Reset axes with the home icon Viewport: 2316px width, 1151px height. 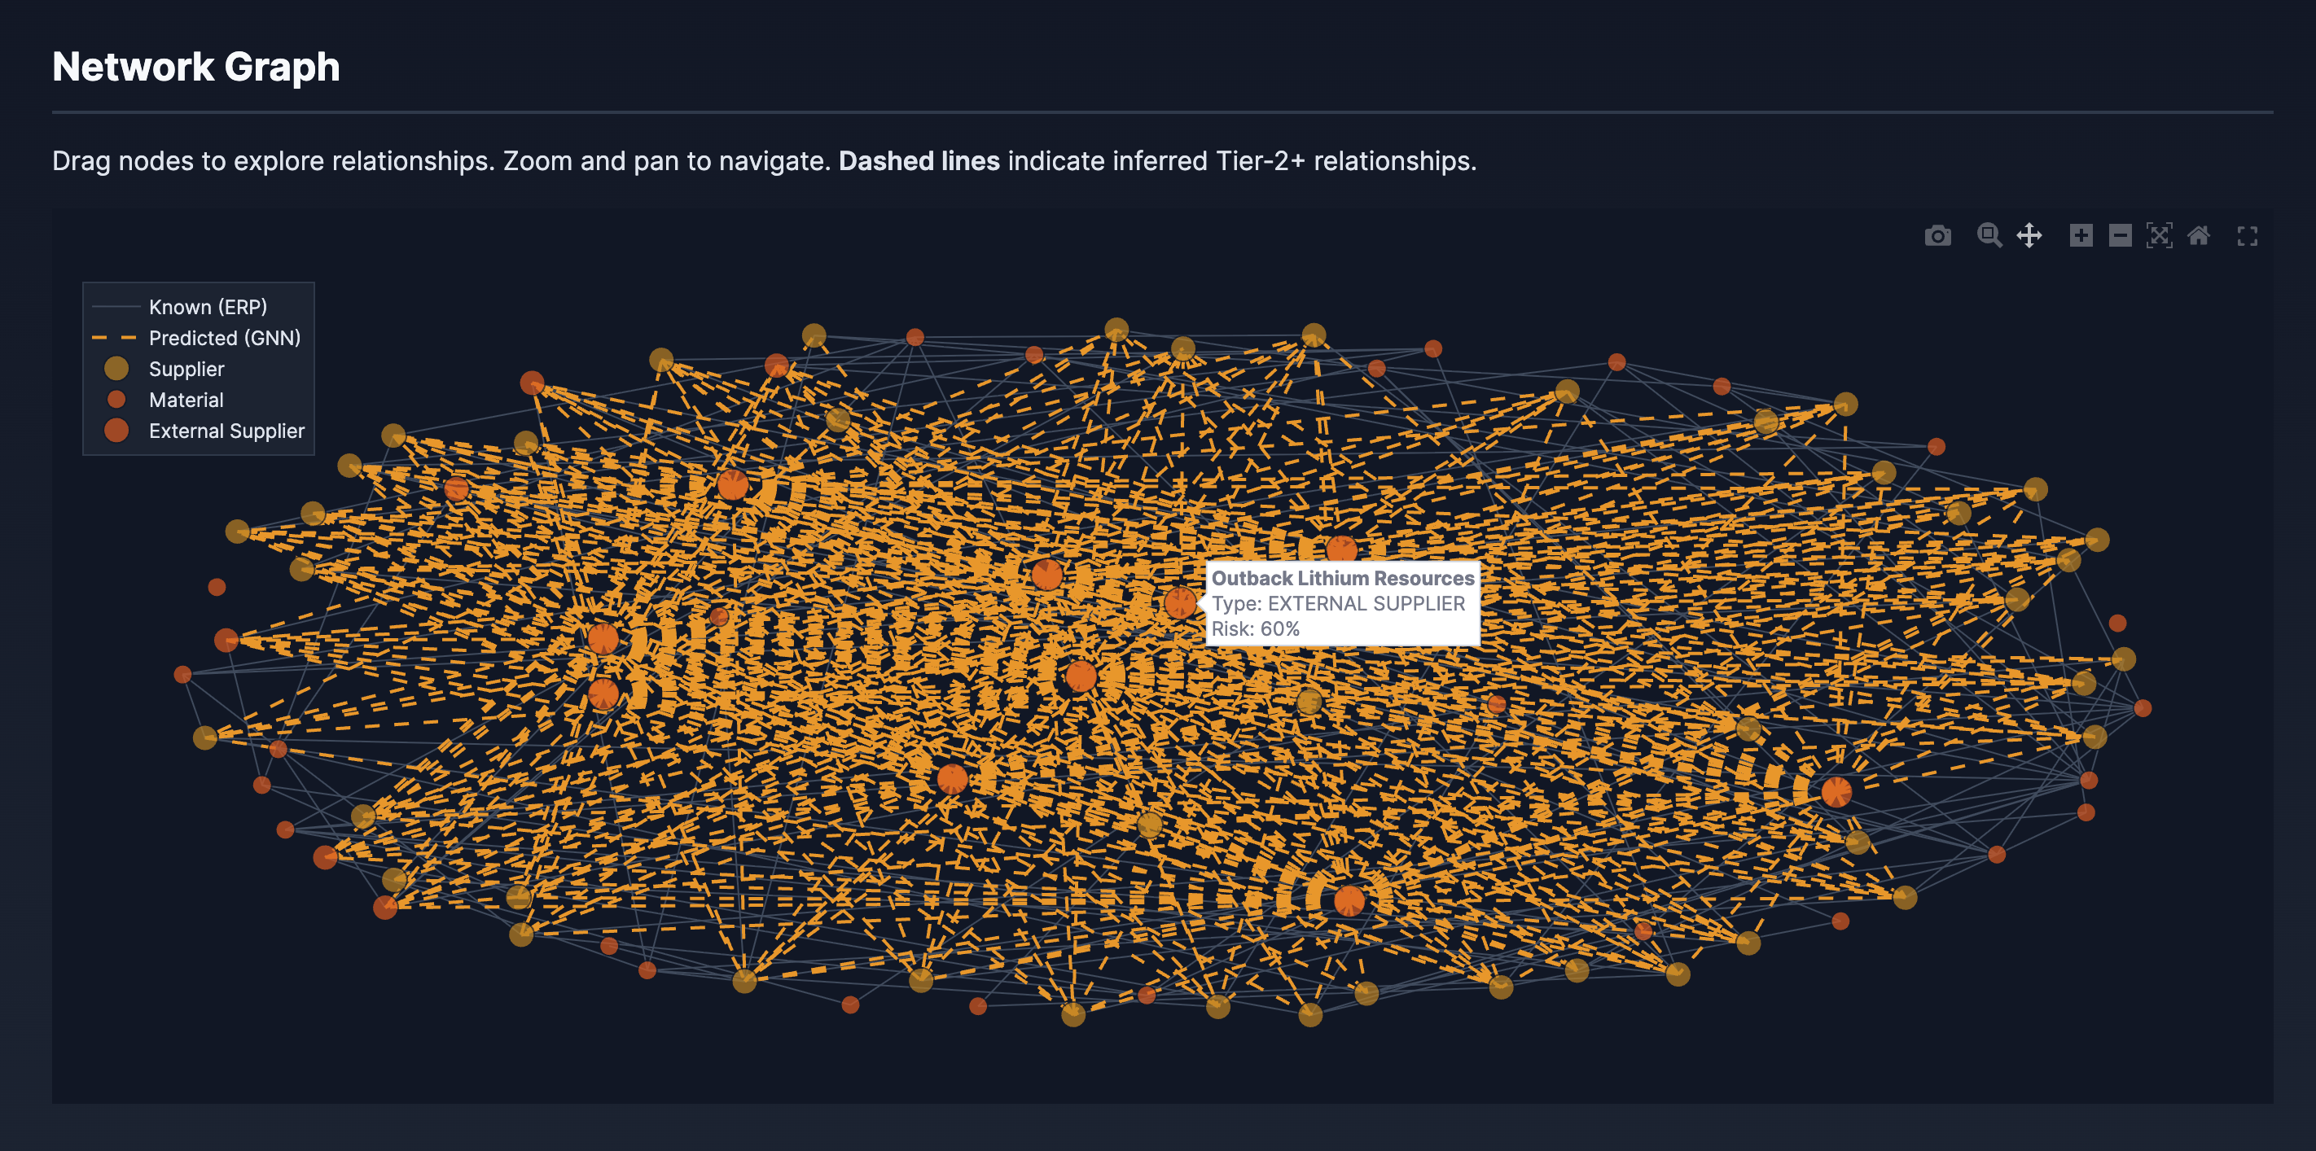[x=2199, y=236]
